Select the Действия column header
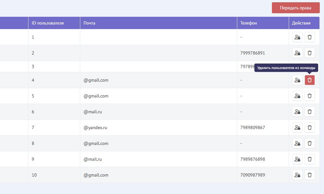The image size is (324, 194). 301,23
